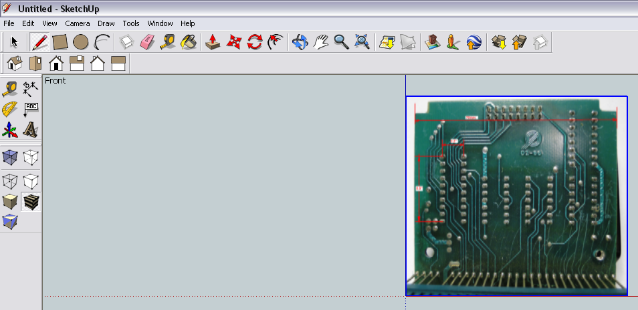Open the Tools menu
The image size is (638, 310).
pos(131,23)
